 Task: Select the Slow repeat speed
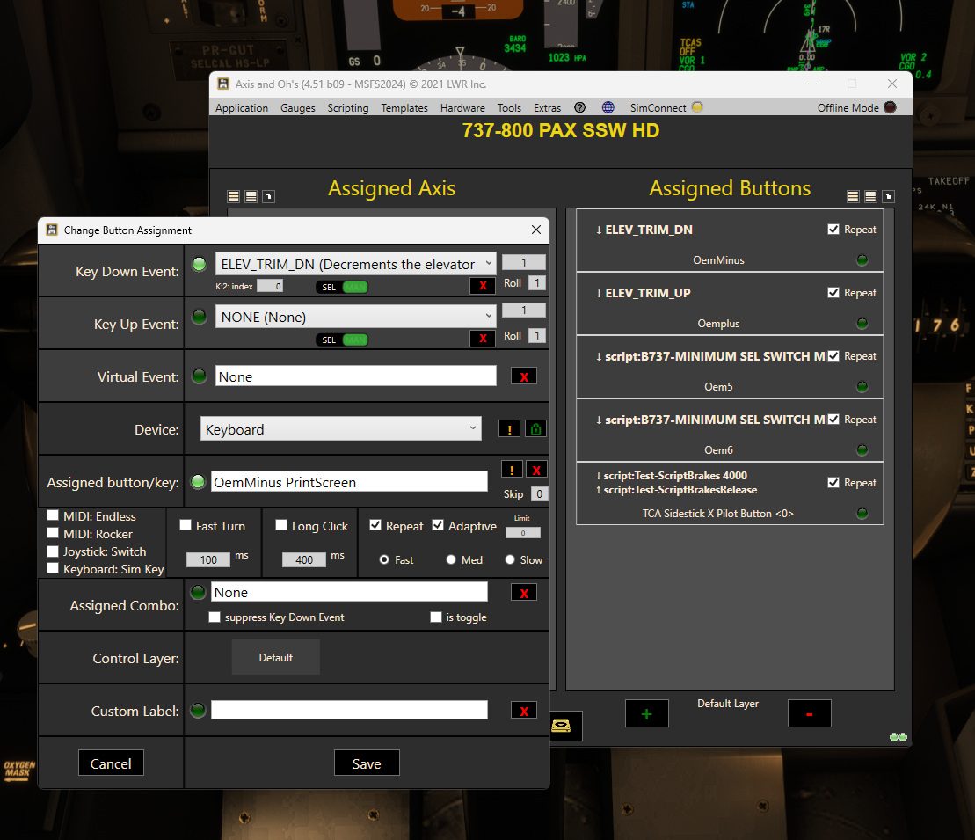[510, 559]
